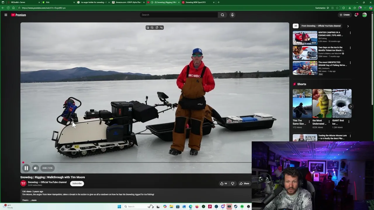Start voice search with the microphone icon
This screenshot has width=374, height=210.
(232, 15)
